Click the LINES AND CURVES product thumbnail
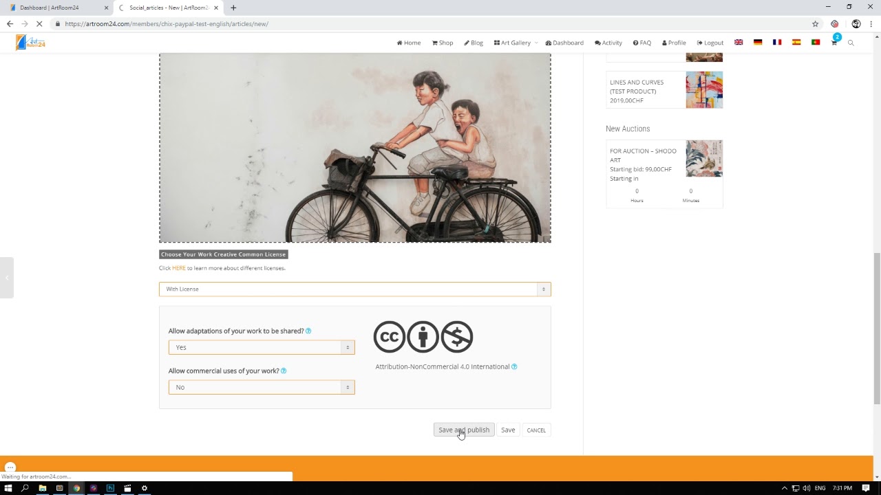The width and height of the screenshot is (881, 495). (704, 90)
